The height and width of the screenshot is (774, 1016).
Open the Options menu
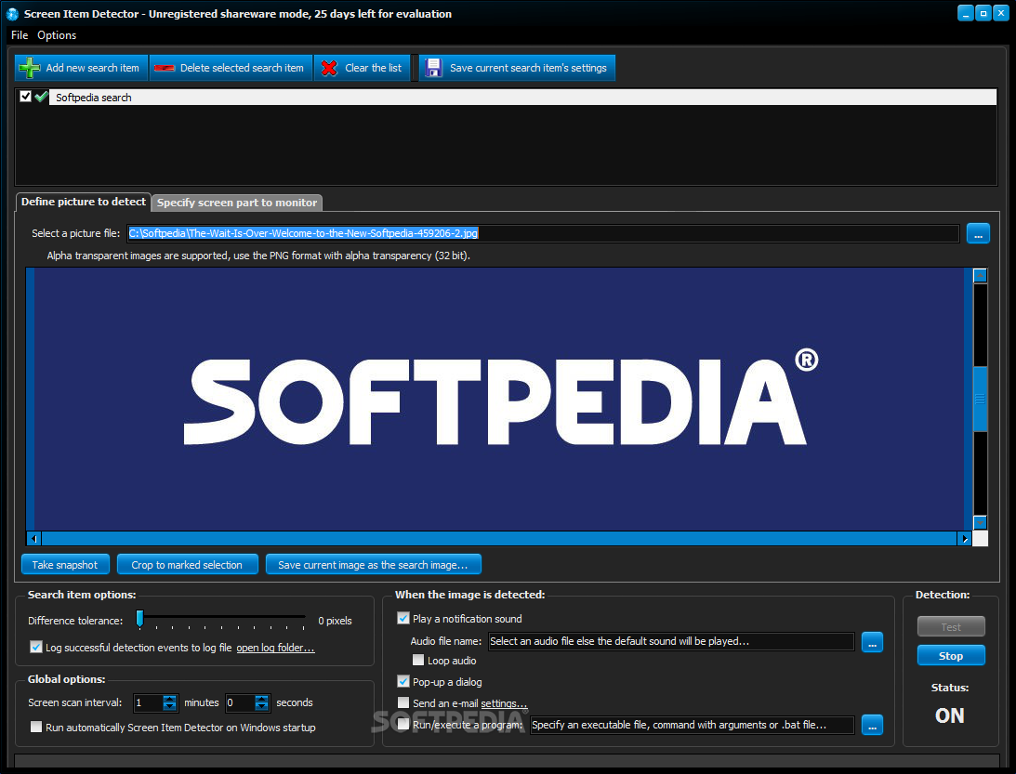tap(57, 35)
